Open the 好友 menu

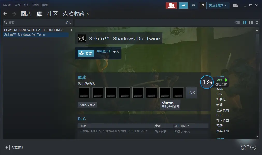coord(27,5)
